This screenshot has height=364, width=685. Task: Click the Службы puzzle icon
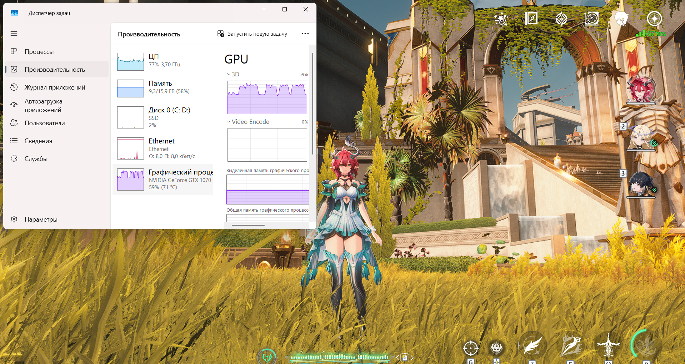coord(14,158)
